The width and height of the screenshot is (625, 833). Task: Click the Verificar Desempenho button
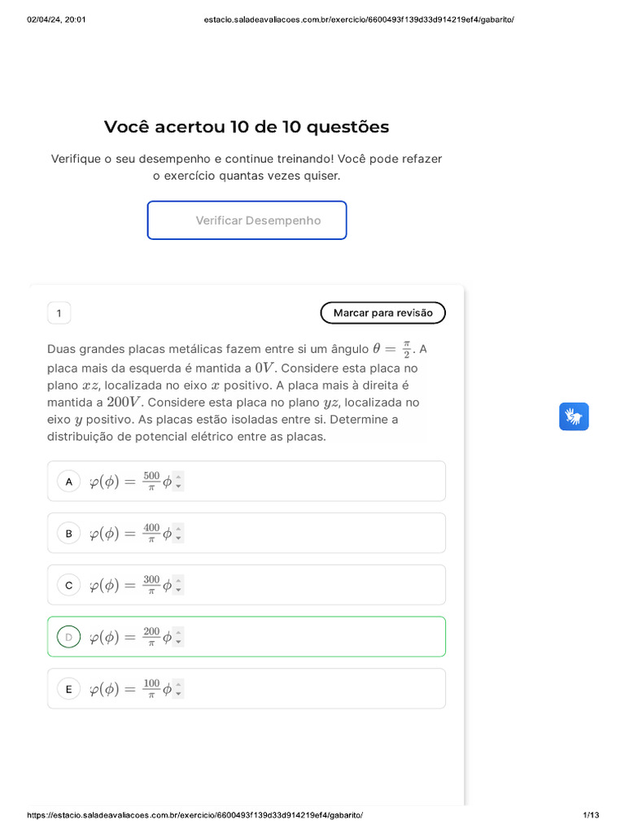(x=247, y=220)
